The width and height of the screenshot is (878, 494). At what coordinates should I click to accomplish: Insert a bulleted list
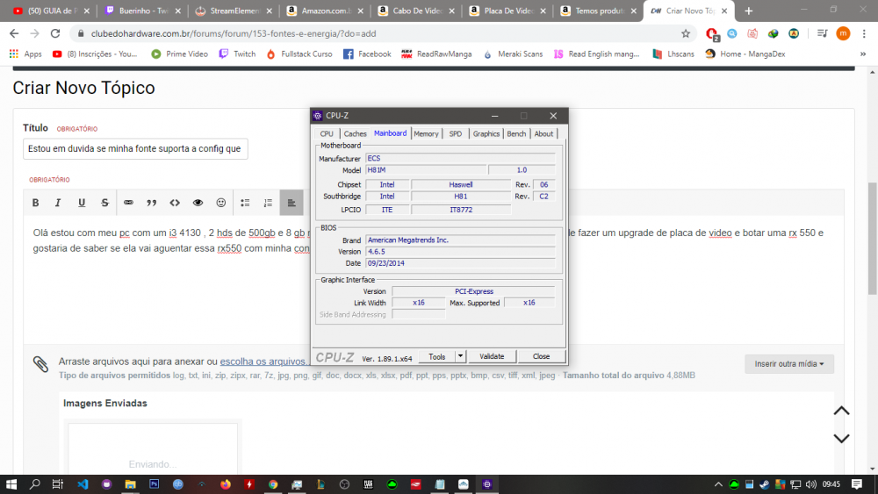[245, 203]
